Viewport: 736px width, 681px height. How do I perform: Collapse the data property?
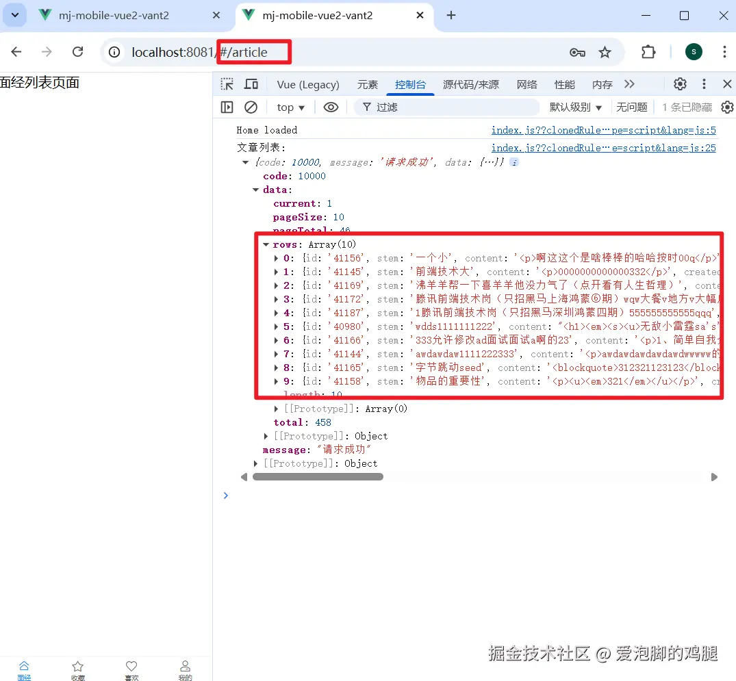tap(256, 190)
